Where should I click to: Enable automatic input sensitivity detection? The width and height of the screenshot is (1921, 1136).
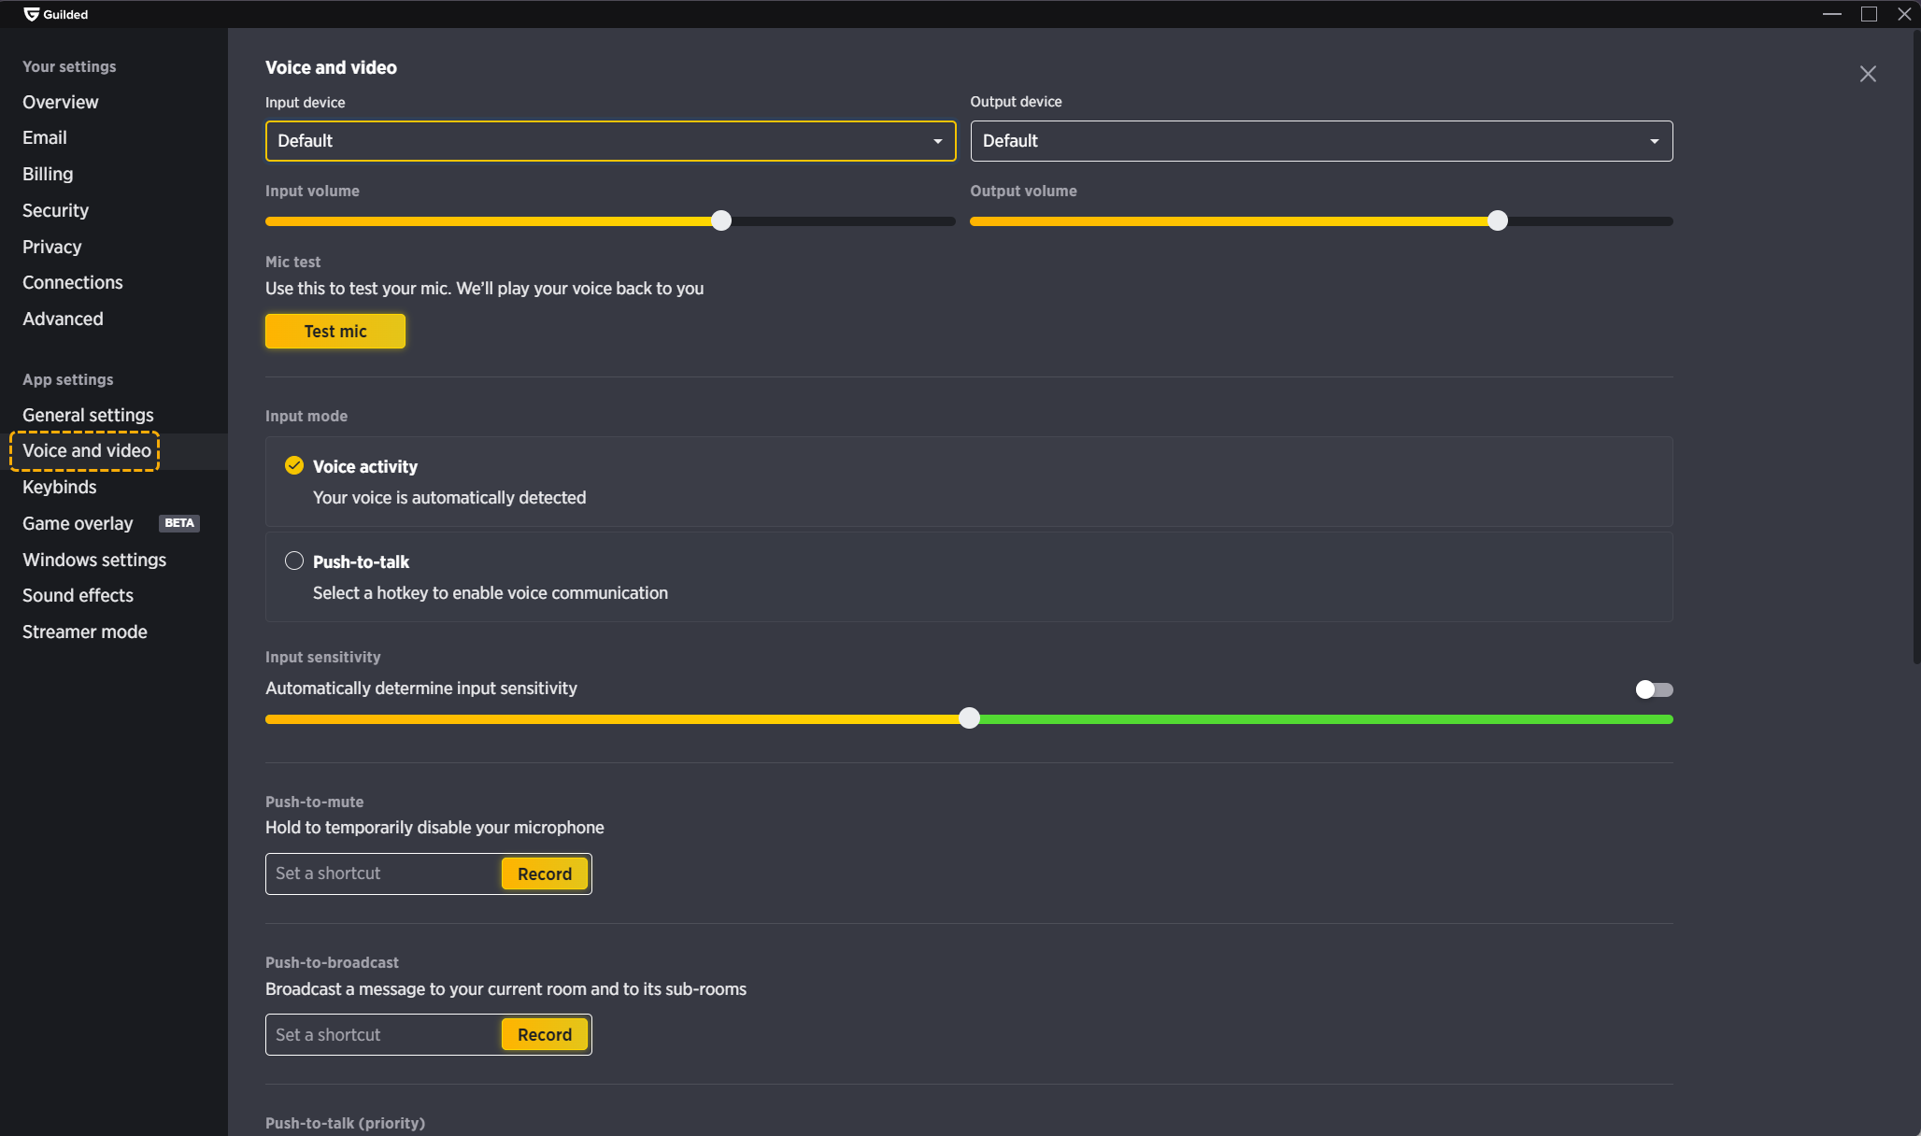coord(1654,689)
